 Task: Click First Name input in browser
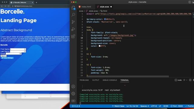click(x=18, y=49)
